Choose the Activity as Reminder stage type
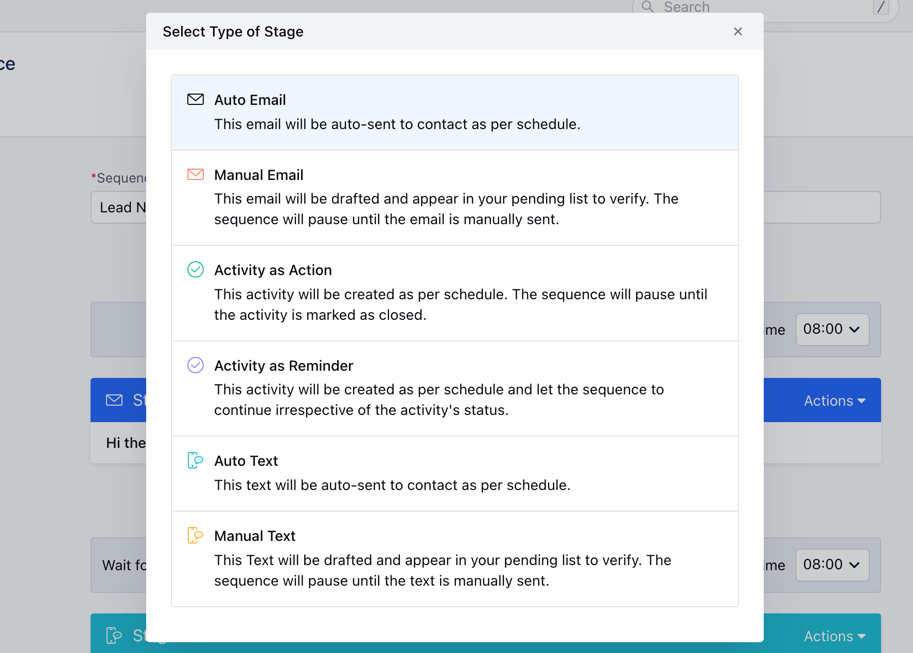 (455, 389)
